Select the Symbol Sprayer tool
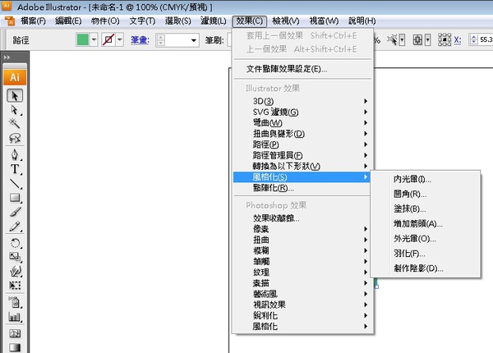This screenshot has width=493, height=353. click(x=15, y=302)
